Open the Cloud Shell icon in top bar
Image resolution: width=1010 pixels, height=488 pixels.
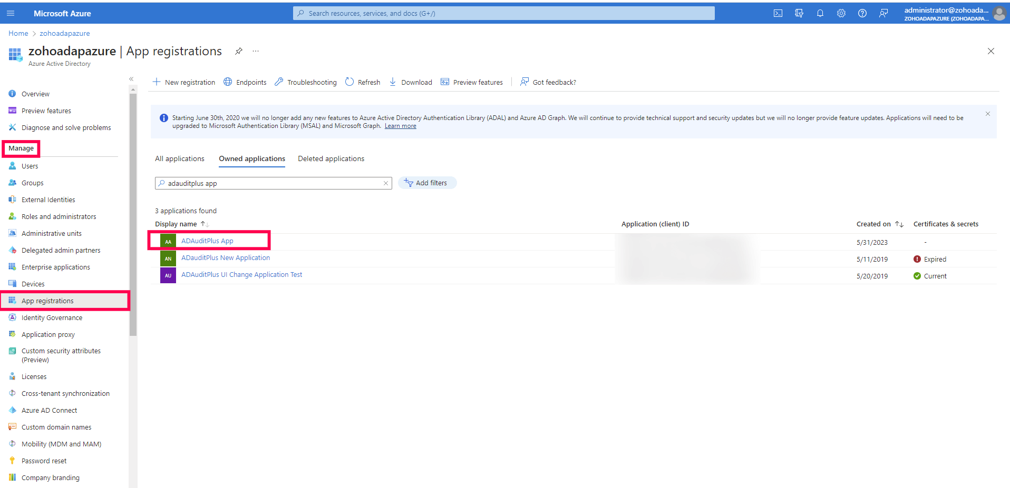778,13
